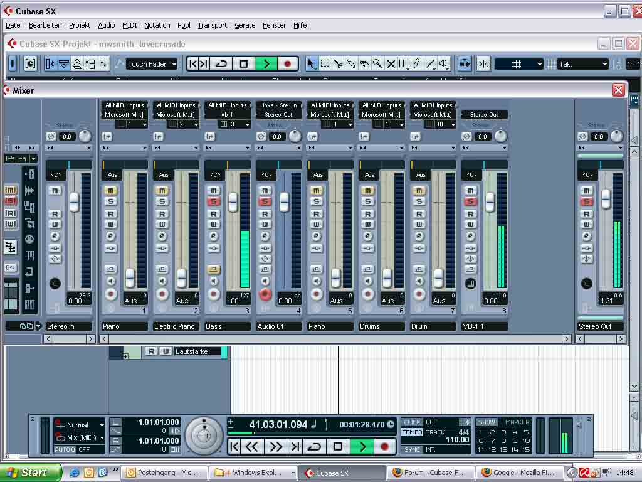Select the Mute X tool
Viewport: 642px width, 482px height.
click(x=391, y=64)
